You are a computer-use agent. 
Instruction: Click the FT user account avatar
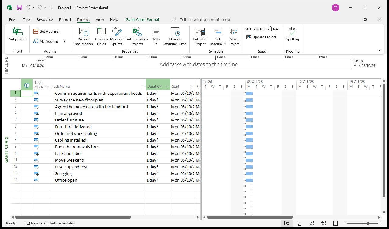pyautogui.click(x=336, y=8)
